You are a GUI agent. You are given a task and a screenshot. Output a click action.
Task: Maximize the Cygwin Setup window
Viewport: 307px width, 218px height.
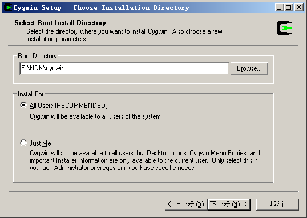point(289,7)
